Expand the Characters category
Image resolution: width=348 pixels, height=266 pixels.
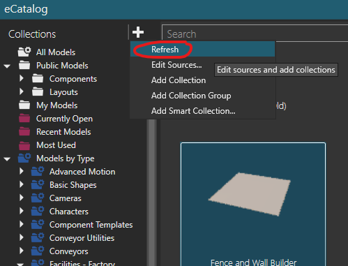pyautogui.click(x=22, y=211)
